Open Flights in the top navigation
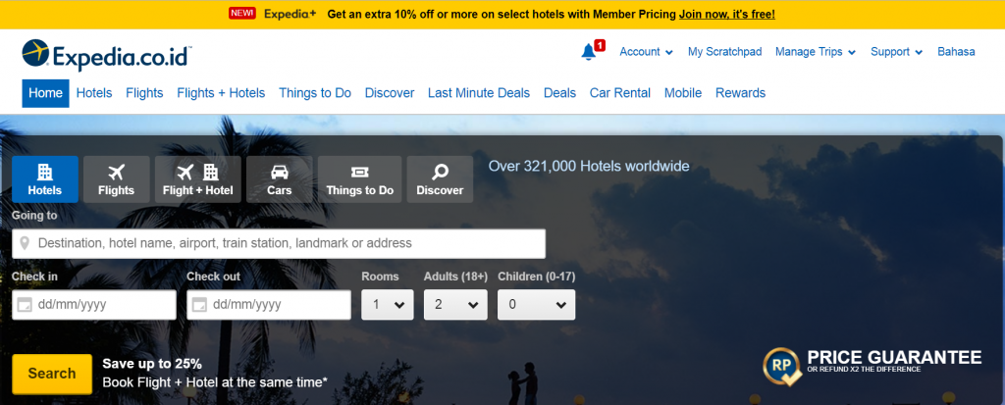Screen dimensions: 1005x405 click(x=144, y=93)
